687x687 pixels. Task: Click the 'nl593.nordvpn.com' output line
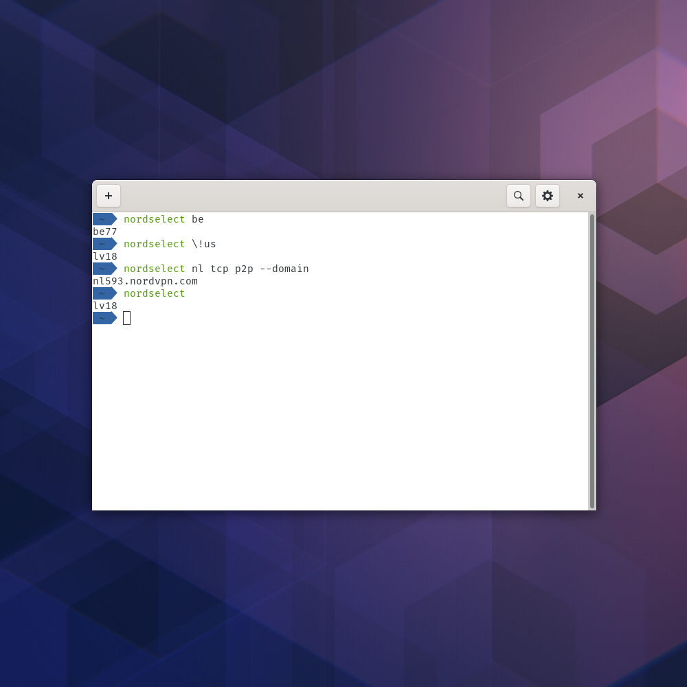(145, 281)
